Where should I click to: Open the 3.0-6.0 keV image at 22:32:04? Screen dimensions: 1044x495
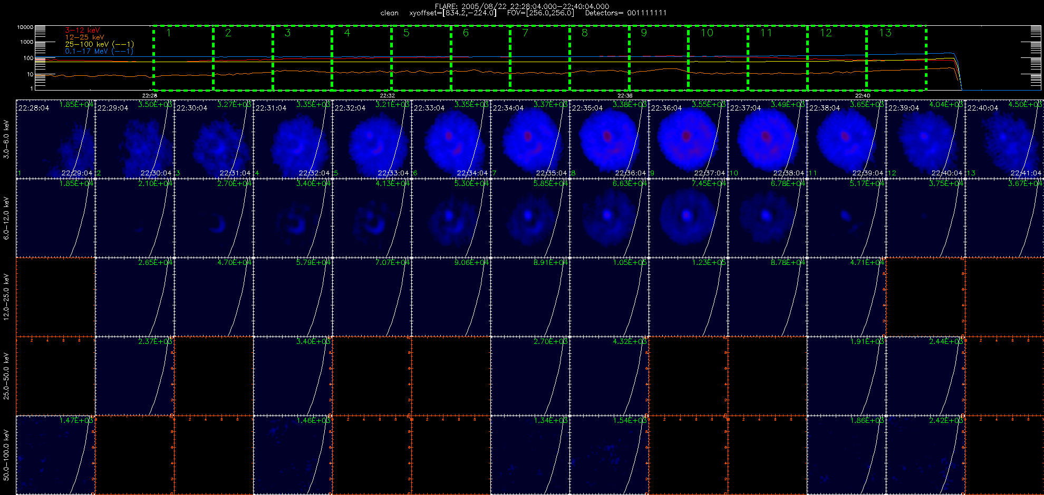(372, 138)
